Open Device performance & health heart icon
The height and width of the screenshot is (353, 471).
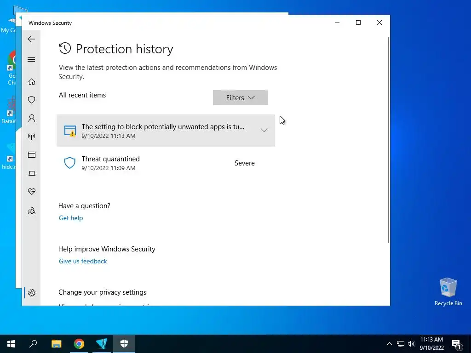click(32, 192)
